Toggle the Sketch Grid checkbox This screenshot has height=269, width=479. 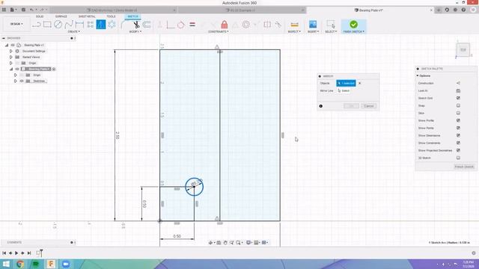tap(458, 98)
